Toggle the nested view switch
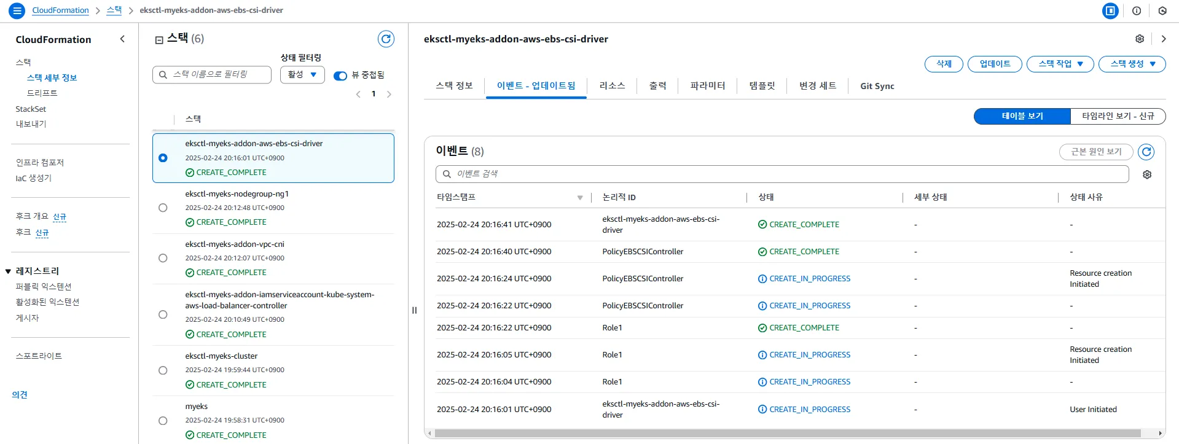The image size is (1179, 444). pyautogui.click(x=340, y=76)
